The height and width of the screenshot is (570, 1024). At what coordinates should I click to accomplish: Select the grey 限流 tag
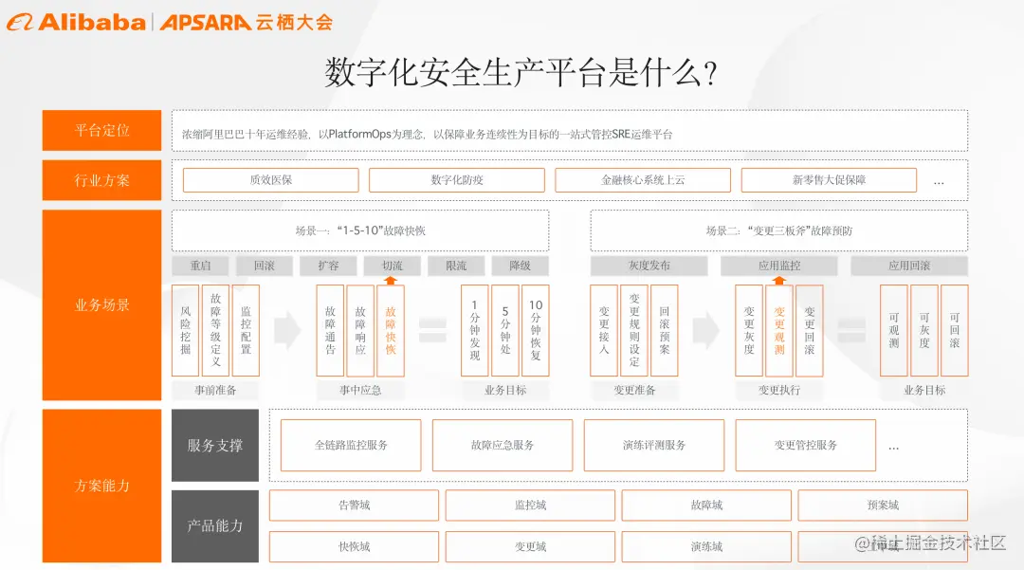point(456,266)
